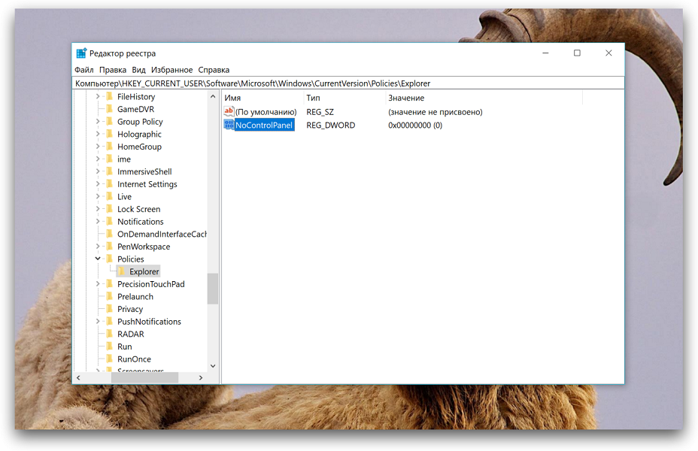Select the Live key label
This screenshot has width=698, height=451.
click(124, 197)
